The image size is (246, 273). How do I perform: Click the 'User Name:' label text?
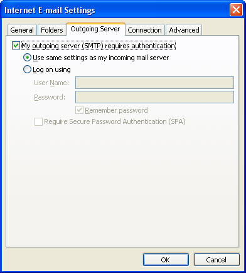pyautogui.click(x=51, y=83)
